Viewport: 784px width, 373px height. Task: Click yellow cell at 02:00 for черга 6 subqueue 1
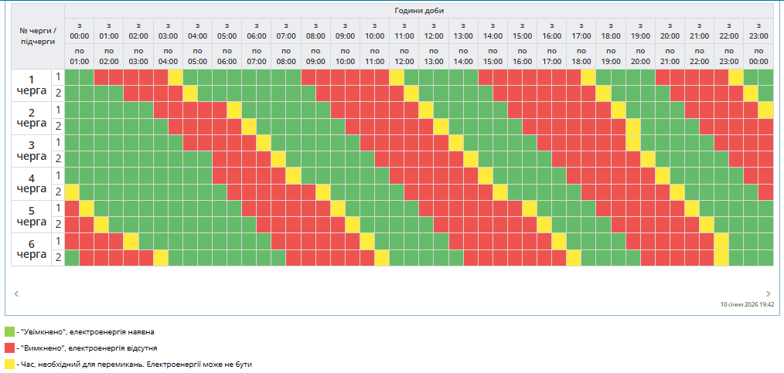pos(131,241)
